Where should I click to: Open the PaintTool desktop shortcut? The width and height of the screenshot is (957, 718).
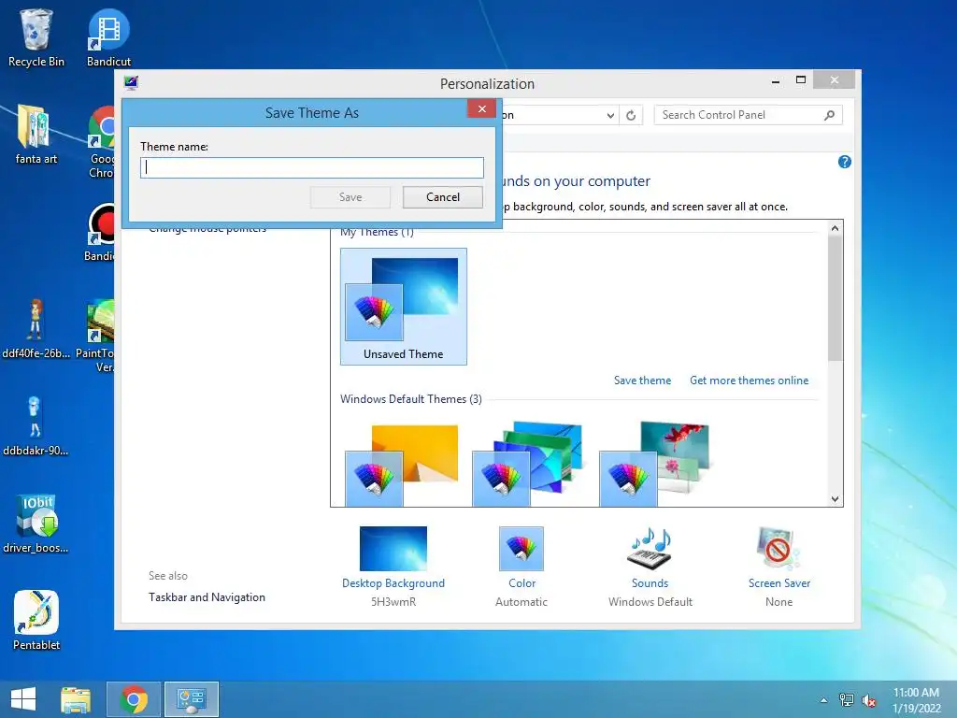(96, 336)
